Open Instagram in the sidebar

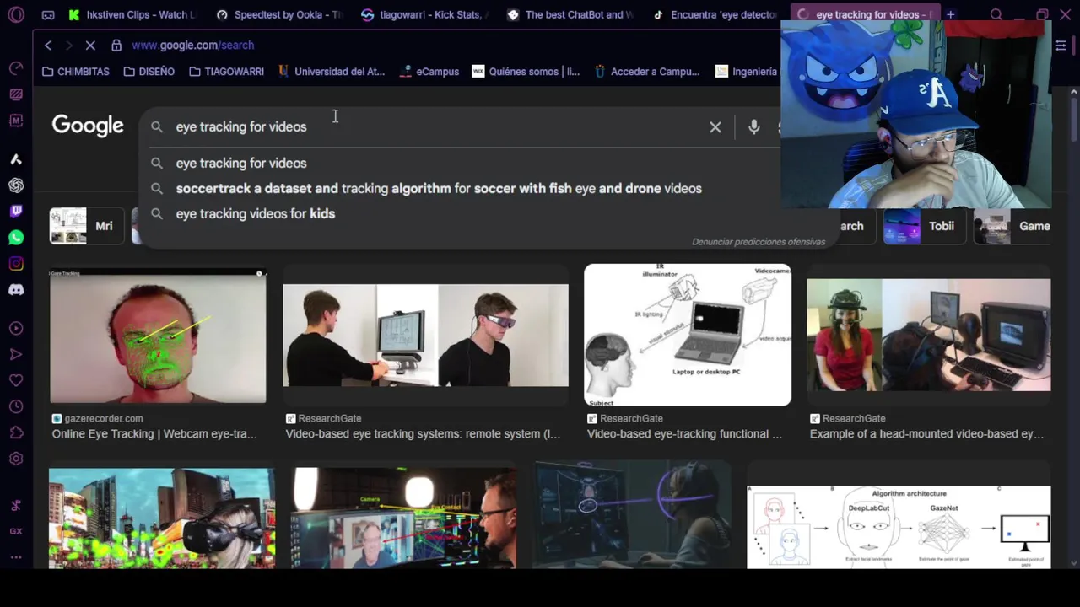(16, 264)
